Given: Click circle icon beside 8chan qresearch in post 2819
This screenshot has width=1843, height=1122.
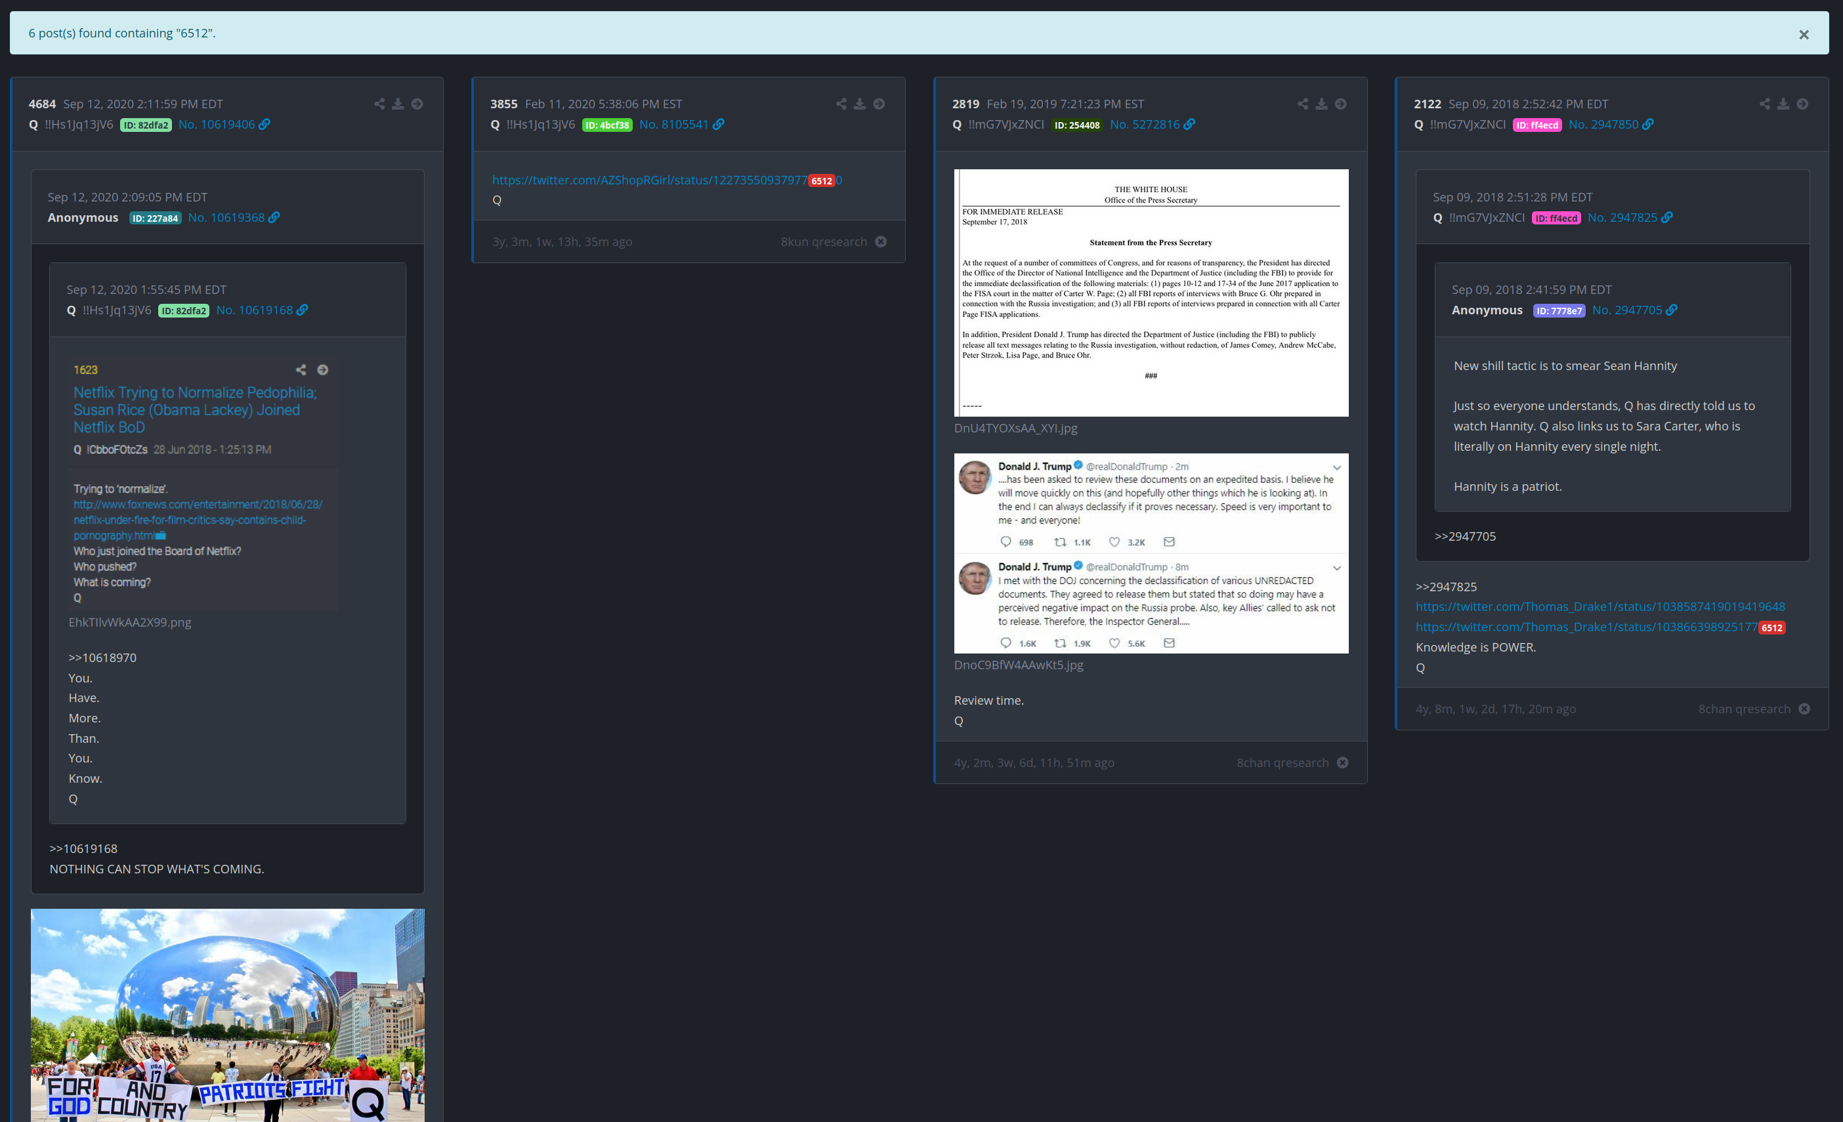Looking at the screenshot, I should tap(1343, 762).
